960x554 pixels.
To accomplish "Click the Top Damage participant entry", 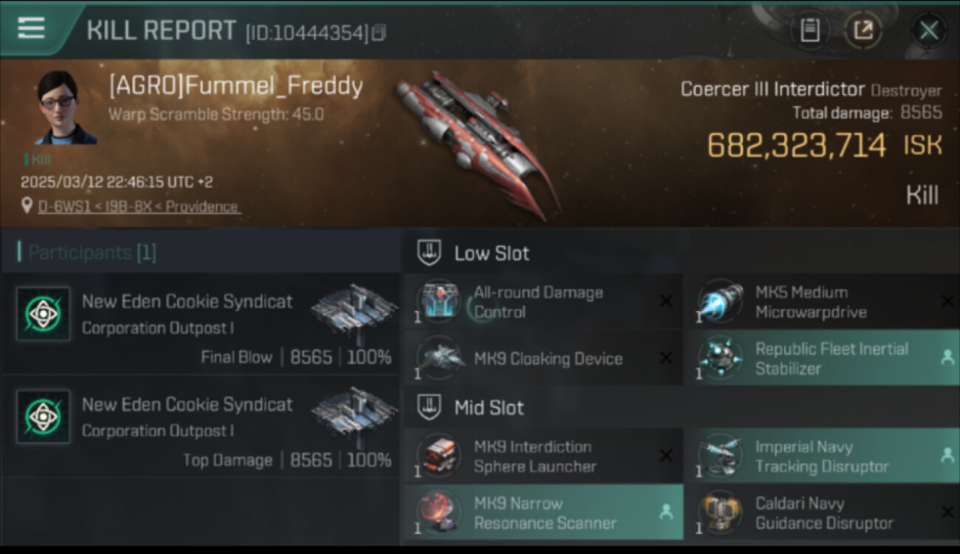I will (x=200, y=426).
